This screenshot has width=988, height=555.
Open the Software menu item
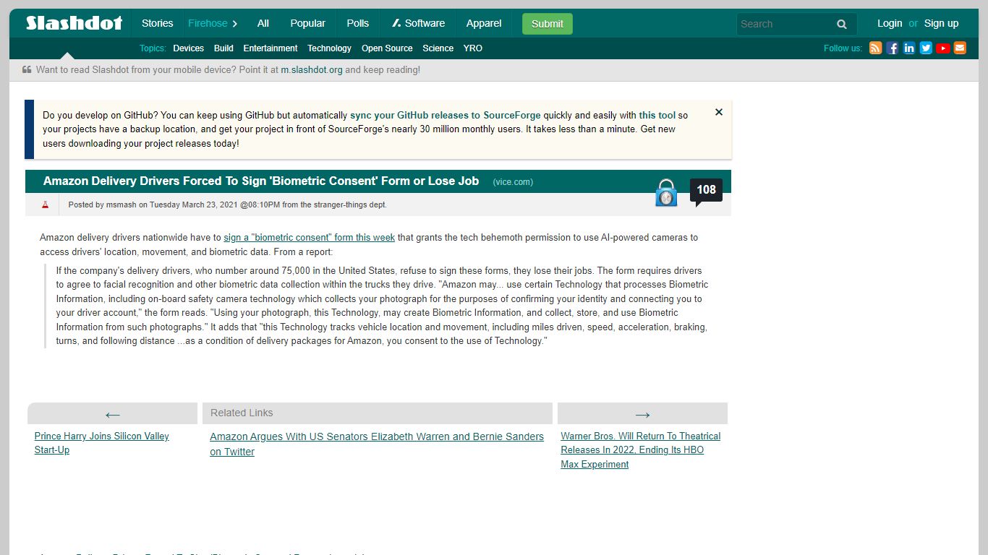[418, 23]
